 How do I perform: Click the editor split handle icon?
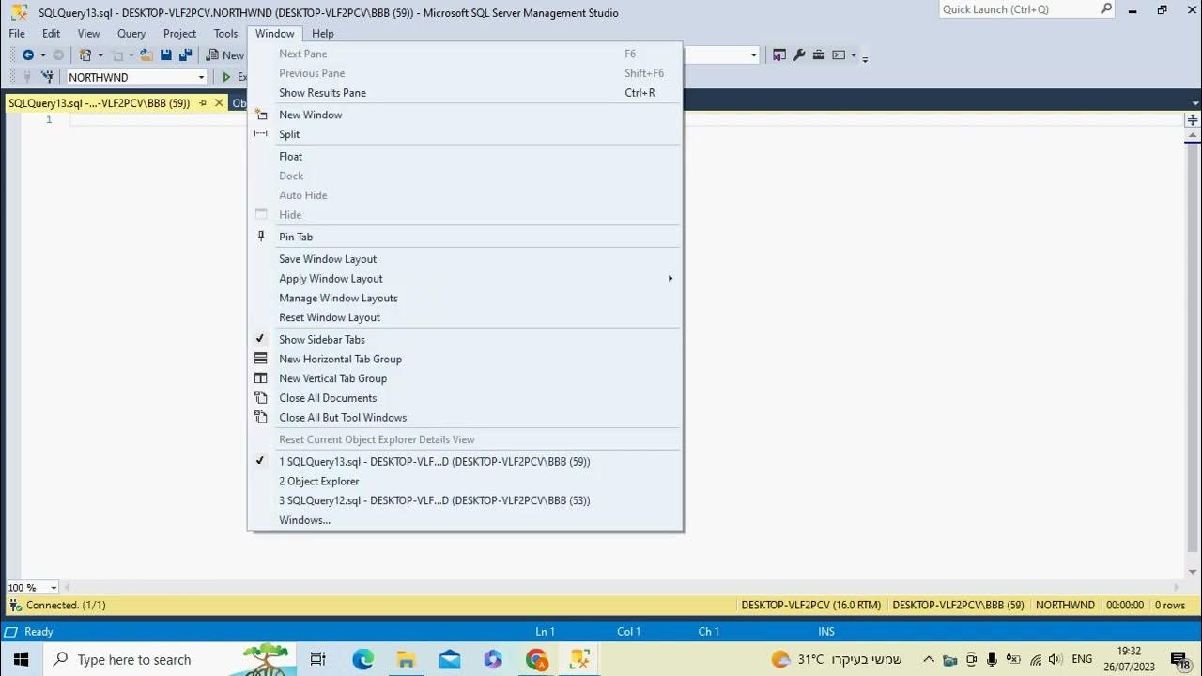[x=1193, y=120]
